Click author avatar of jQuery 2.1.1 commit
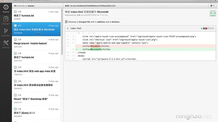218x122 pixels. click(15, 109)
